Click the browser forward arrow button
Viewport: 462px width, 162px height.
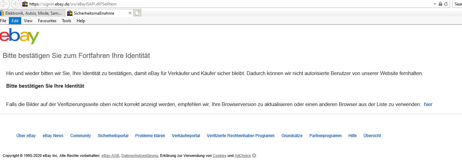[x=15, y=4]
